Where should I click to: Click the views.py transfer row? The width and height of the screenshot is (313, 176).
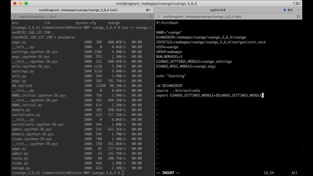[x=77, y=163]
